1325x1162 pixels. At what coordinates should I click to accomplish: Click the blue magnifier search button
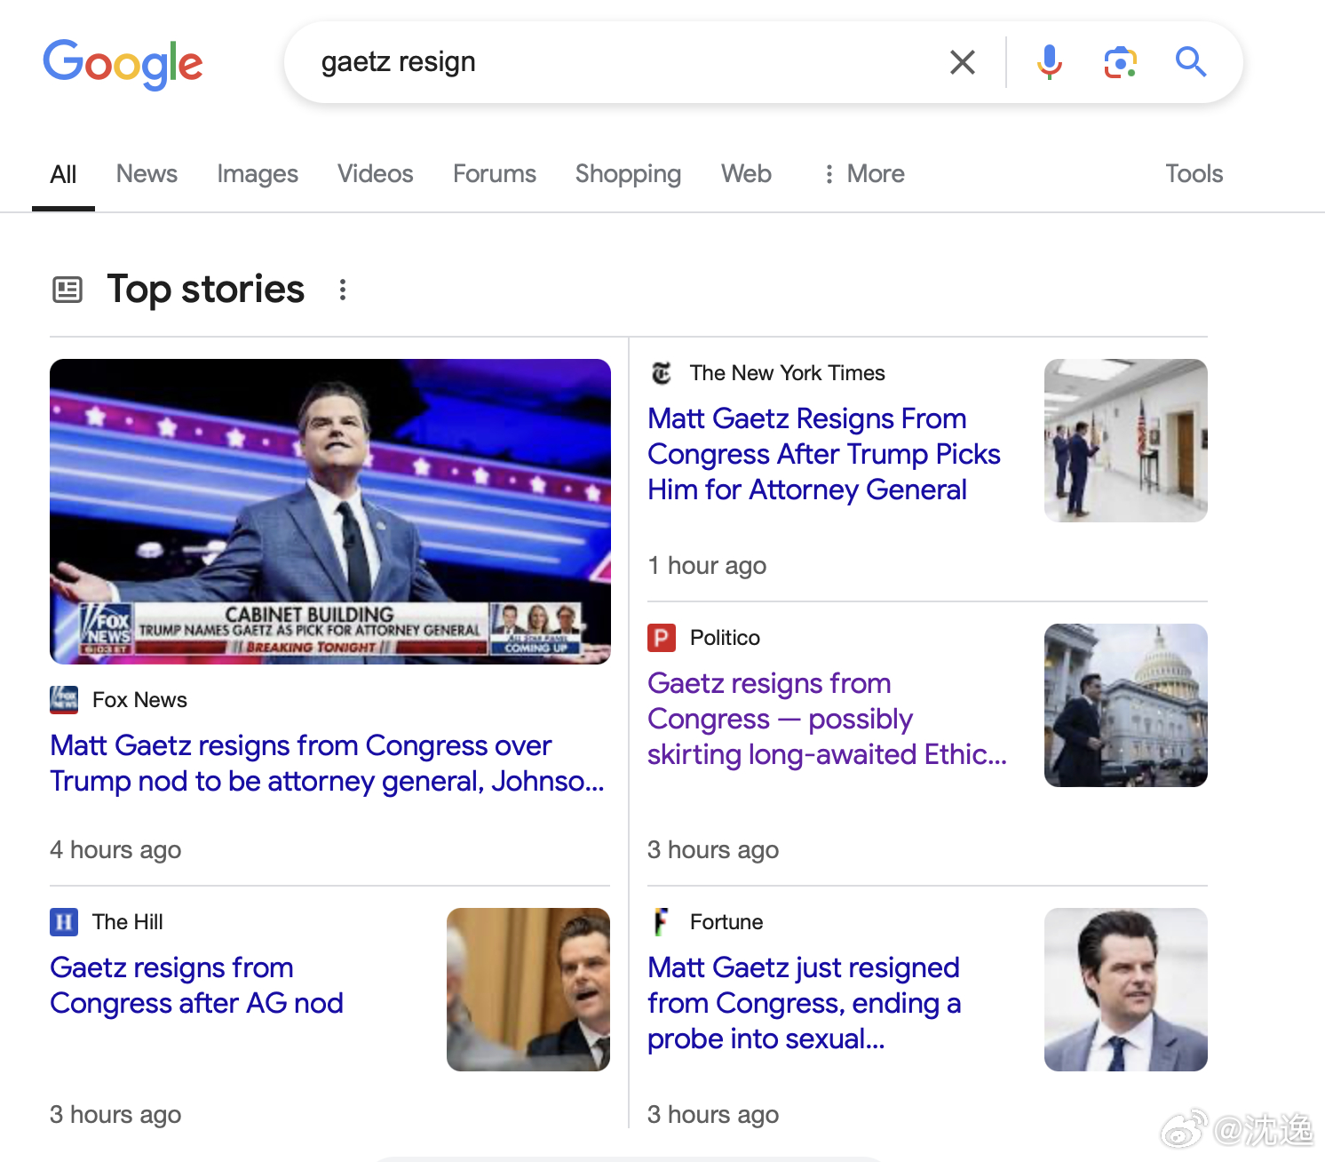pyautogui.click(x=1190, y=62)
